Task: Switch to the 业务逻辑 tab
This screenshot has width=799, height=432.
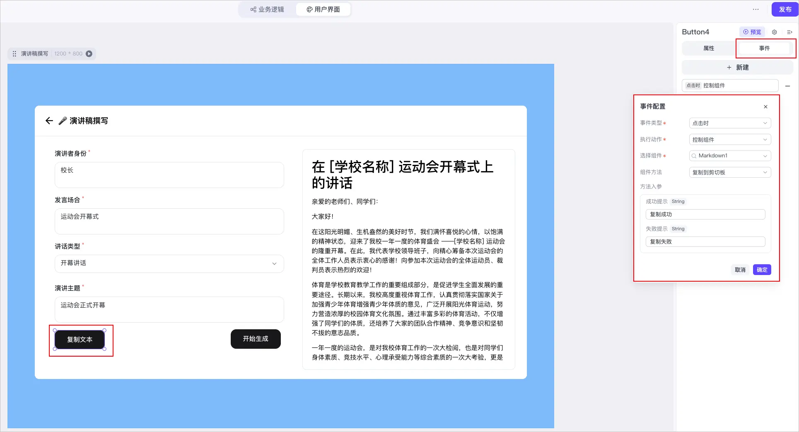Action: pos(267,9)
